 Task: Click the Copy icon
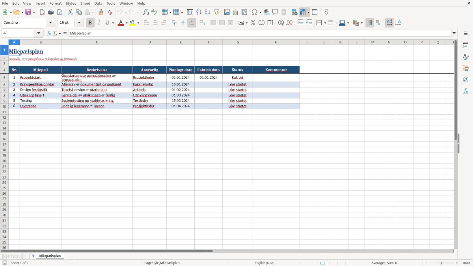click(79, 12)
